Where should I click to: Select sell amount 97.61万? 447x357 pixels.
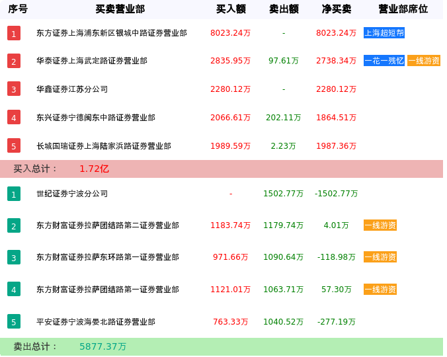tap(284, 61)
